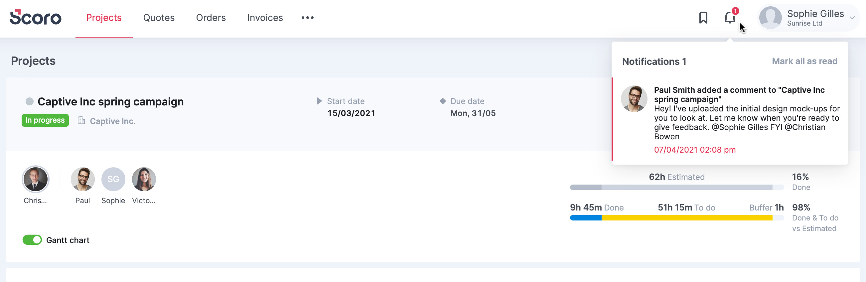This screenshot has height=282, width=866.
Task: Click the blue and yellow progress bar
Action: click(x=677, y=218)
